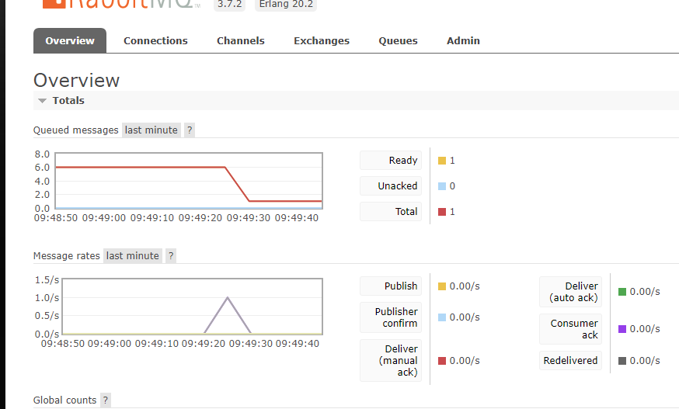Click the Overview page heading
The height and width of the screenshot is (409, 679).
tap(77, 81)
